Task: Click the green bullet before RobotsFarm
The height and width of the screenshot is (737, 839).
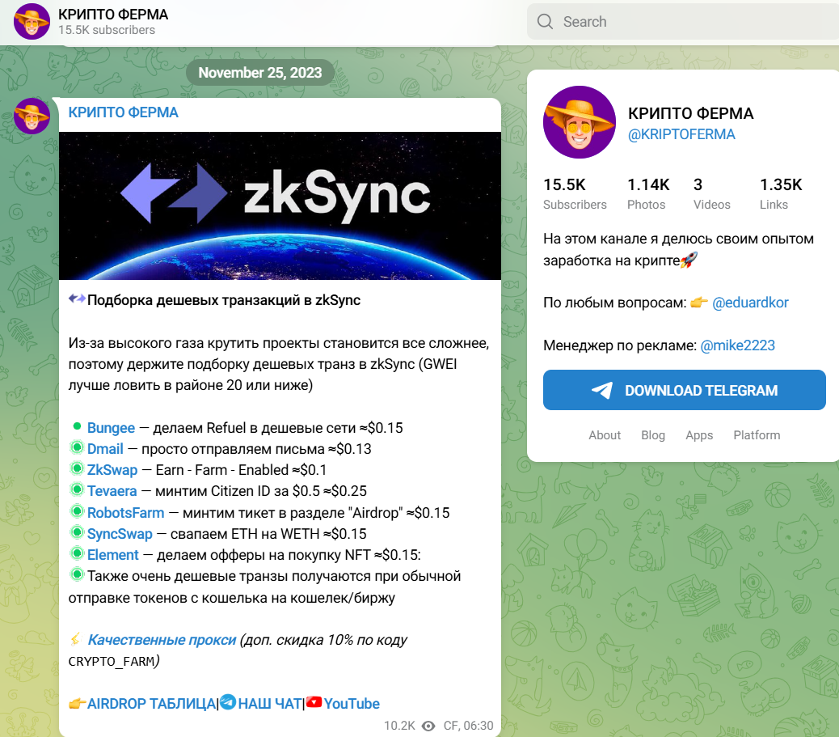Action: click(x=77, y=511)
